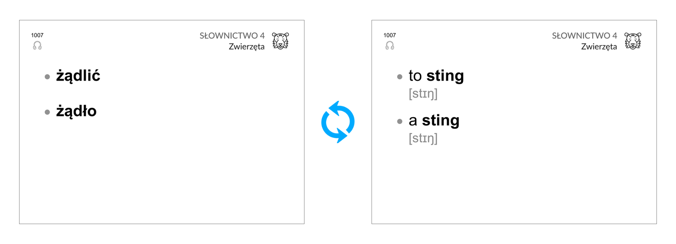Click the bullet beside 'to sting'
Viewport: 676px width, 244px height.
pyautogui.click(x=400, y=76)
